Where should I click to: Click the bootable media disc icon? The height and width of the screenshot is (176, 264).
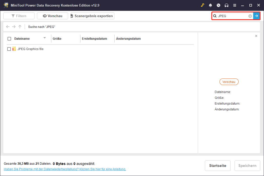point(218,5)
